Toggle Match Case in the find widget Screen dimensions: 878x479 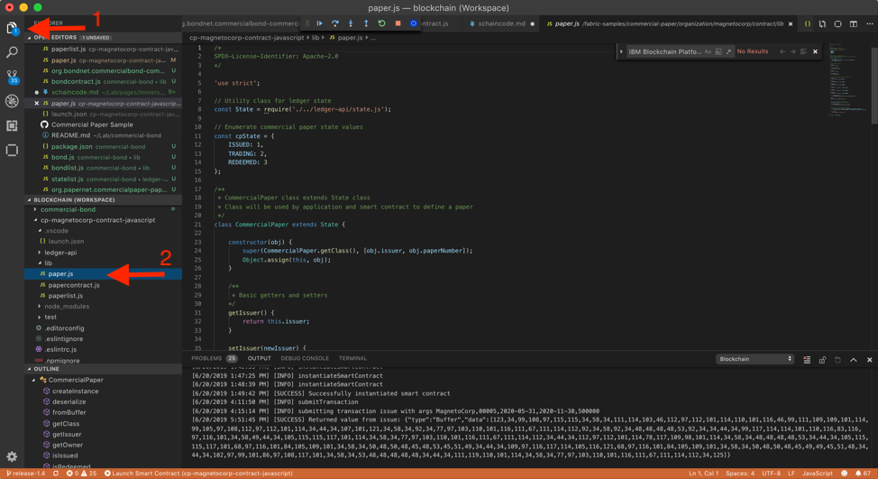tap(708, 51)
